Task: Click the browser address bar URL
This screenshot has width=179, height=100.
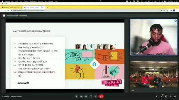Action: coord(29,11)
